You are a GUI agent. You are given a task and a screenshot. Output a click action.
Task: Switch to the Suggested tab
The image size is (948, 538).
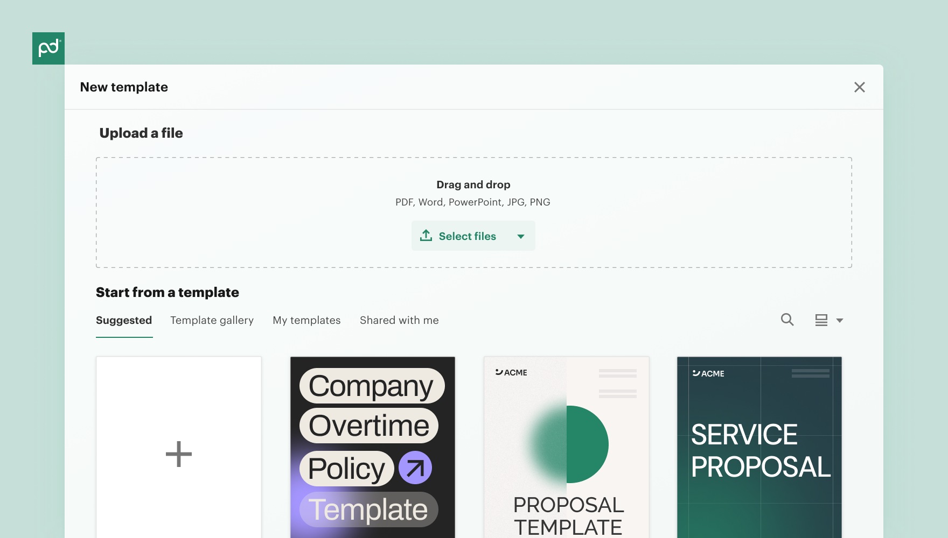124,320
